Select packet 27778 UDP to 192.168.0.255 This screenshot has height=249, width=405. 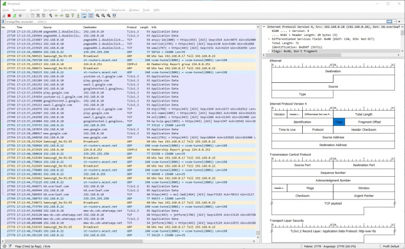(x=129, y=235)
